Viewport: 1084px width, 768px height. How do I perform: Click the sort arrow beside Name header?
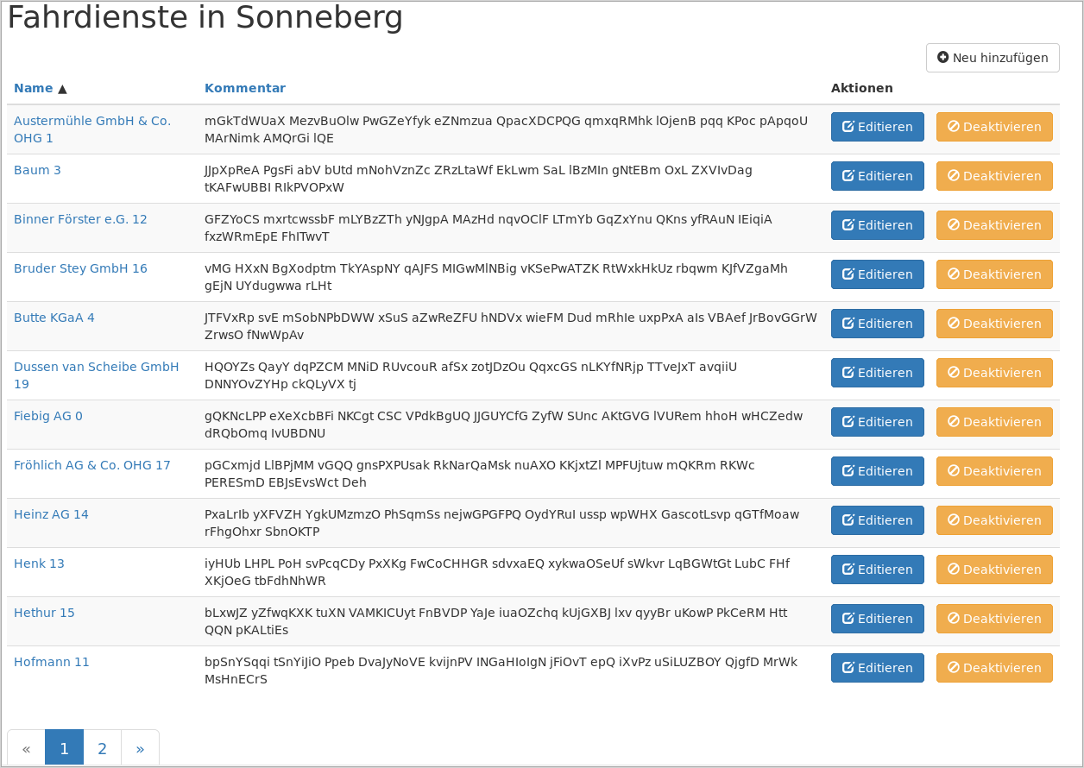pyautogui.click(x=63, y=87)
